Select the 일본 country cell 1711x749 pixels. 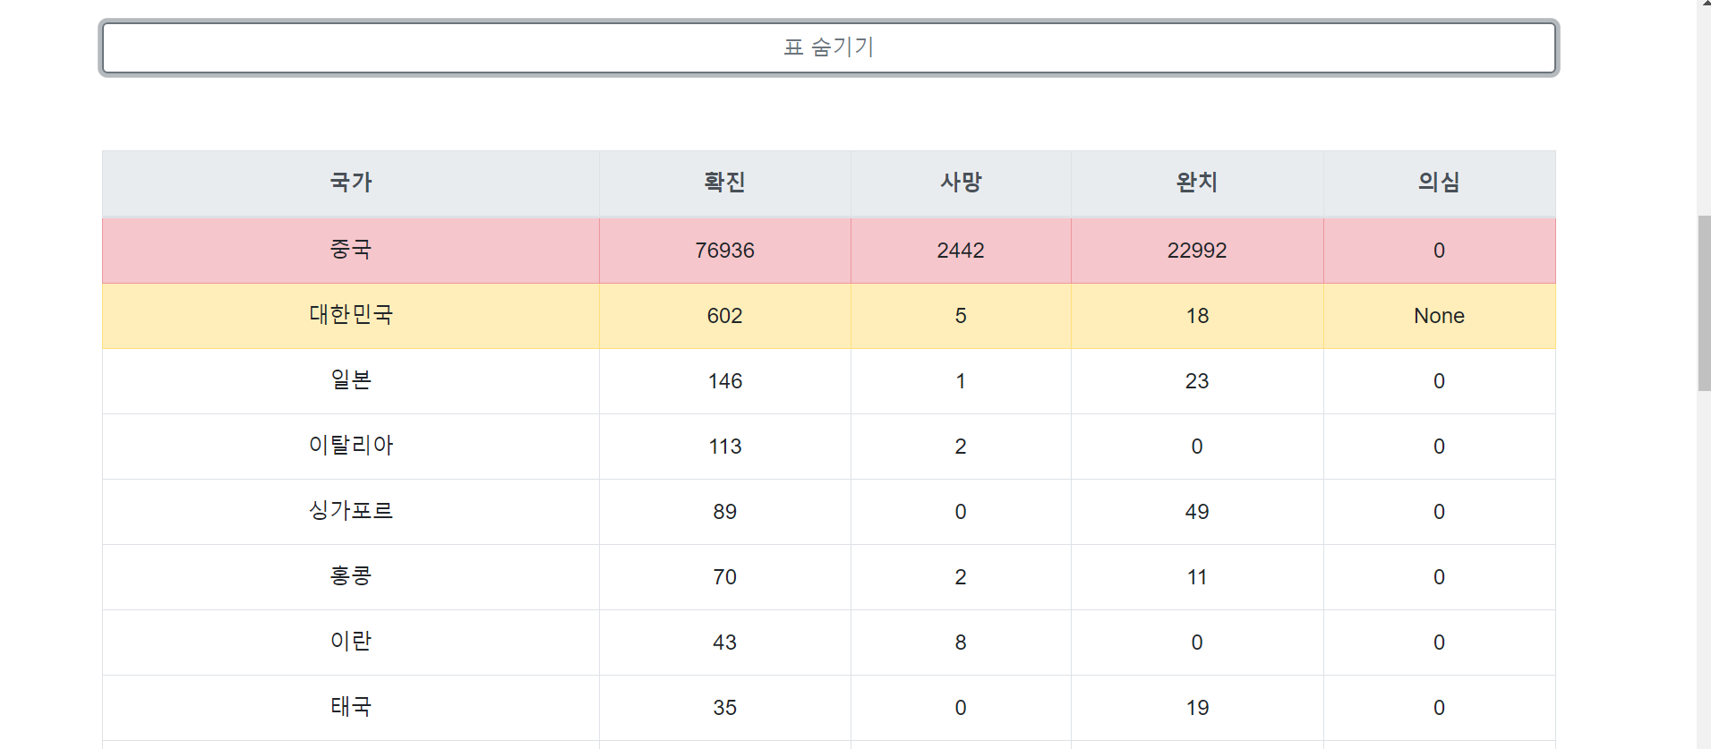pos(351,381)
